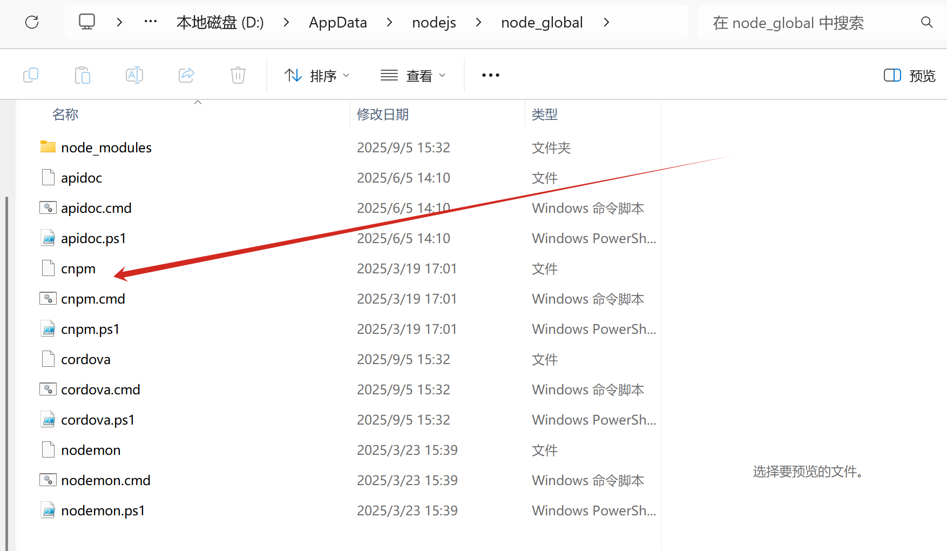Type in the node_global search box
Screen dimensions: 947x551
click(804, 23)
